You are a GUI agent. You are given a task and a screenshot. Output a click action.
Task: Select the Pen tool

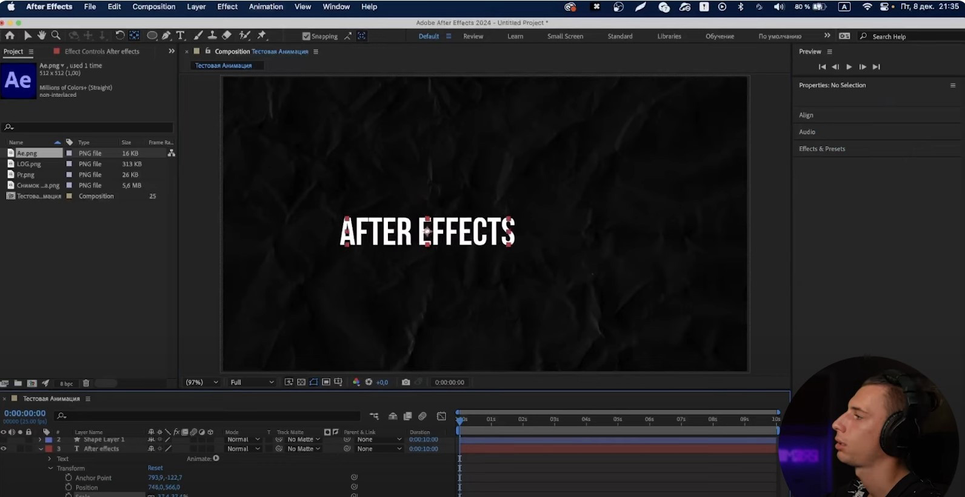(166, 36)
